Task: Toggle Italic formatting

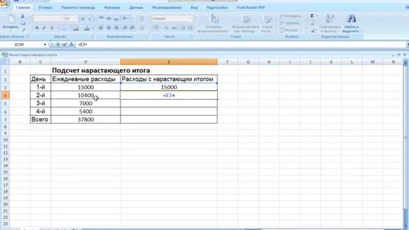Action: [44, 28]
